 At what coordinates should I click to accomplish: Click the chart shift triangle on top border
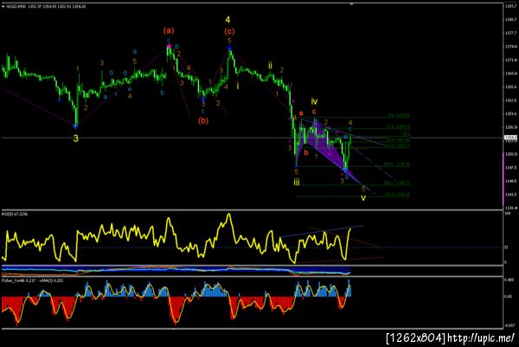coord(351,4)
